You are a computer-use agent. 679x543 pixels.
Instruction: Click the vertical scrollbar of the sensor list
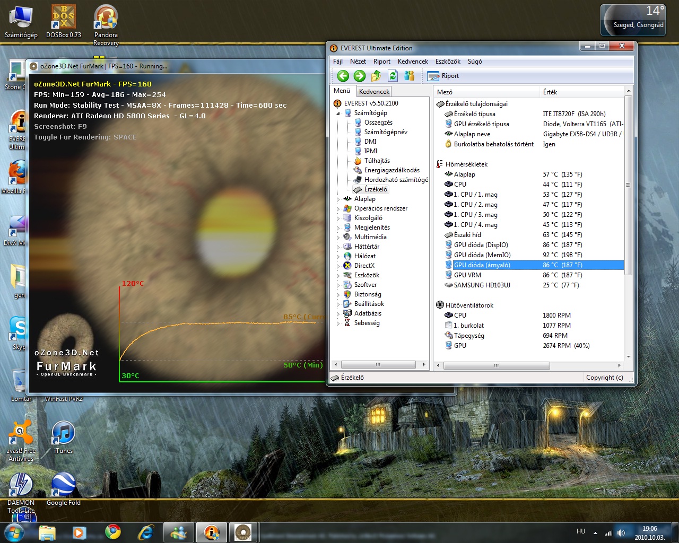[629, 186]
